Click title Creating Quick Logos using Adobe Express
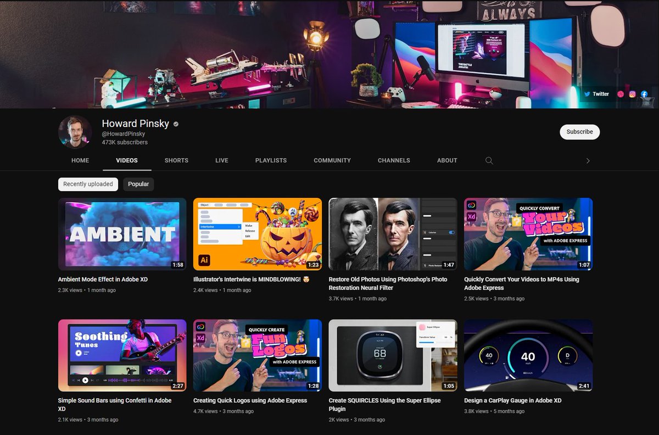659x435 pixels. click(250, 400)
